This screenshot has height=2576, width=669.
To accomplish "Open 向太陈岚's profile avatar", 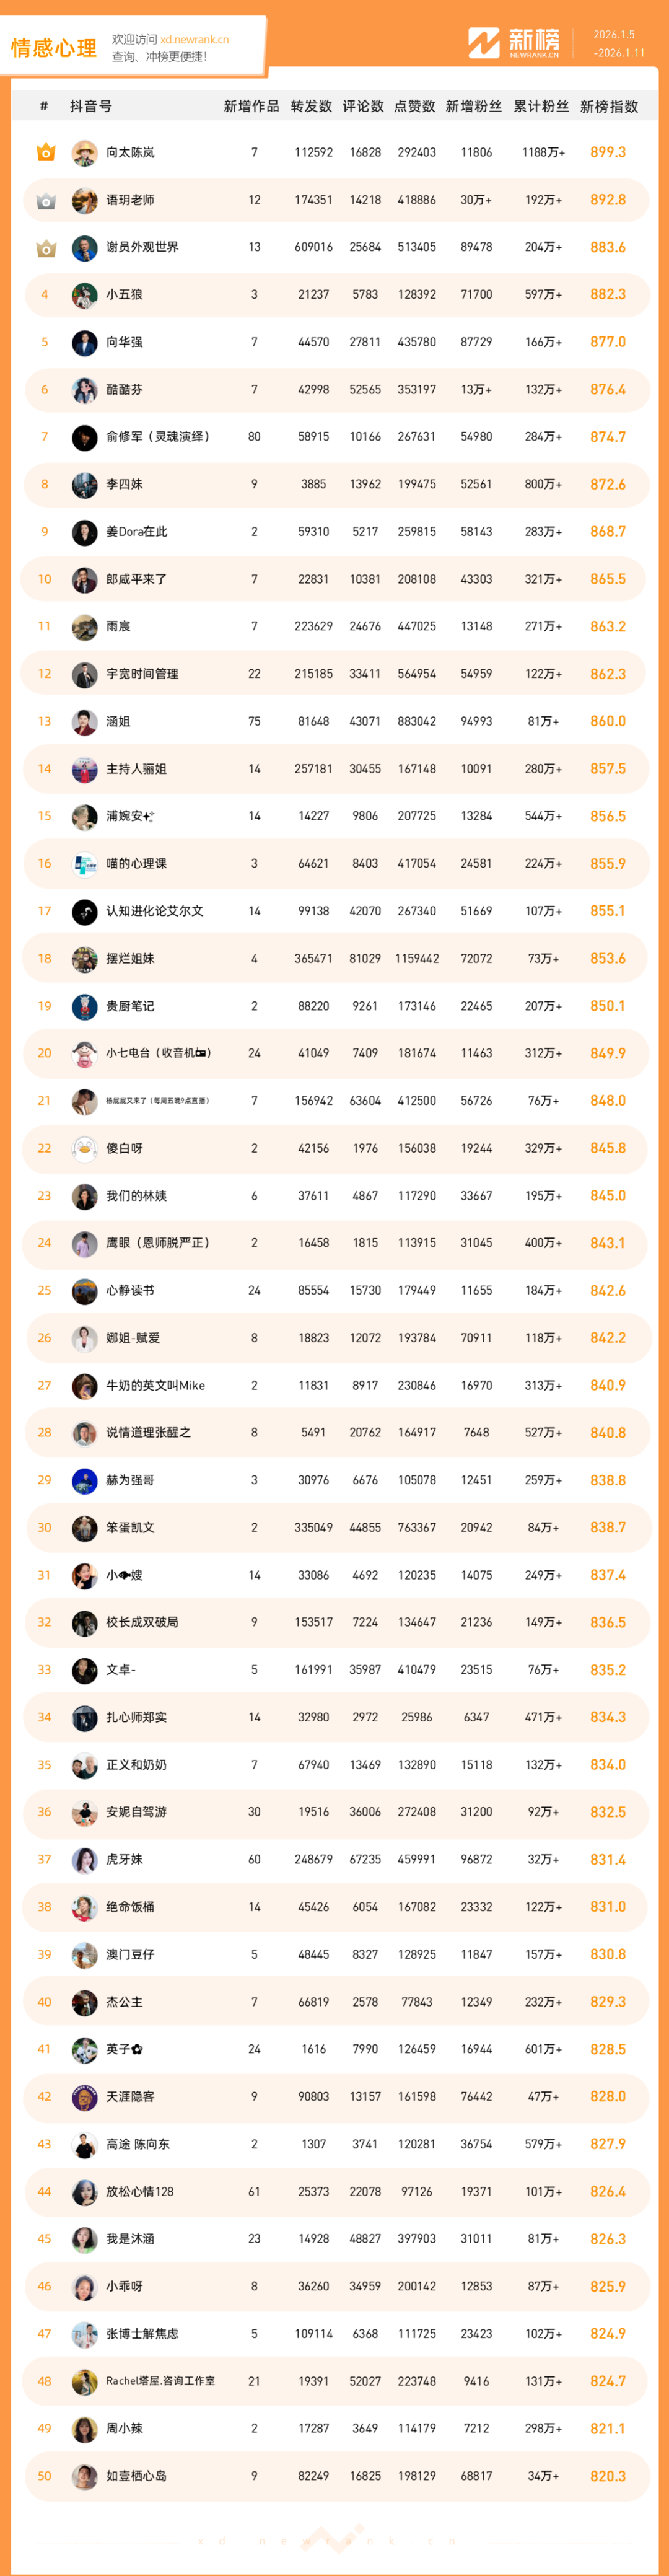I will (x=85, y=152).
